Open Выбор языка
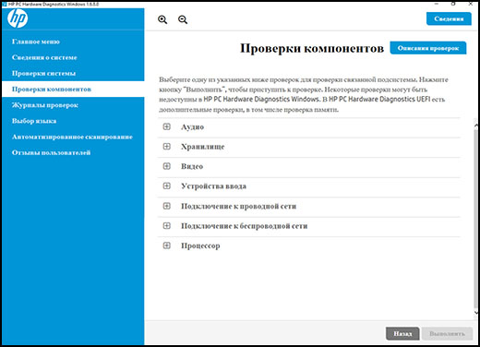 73,121
